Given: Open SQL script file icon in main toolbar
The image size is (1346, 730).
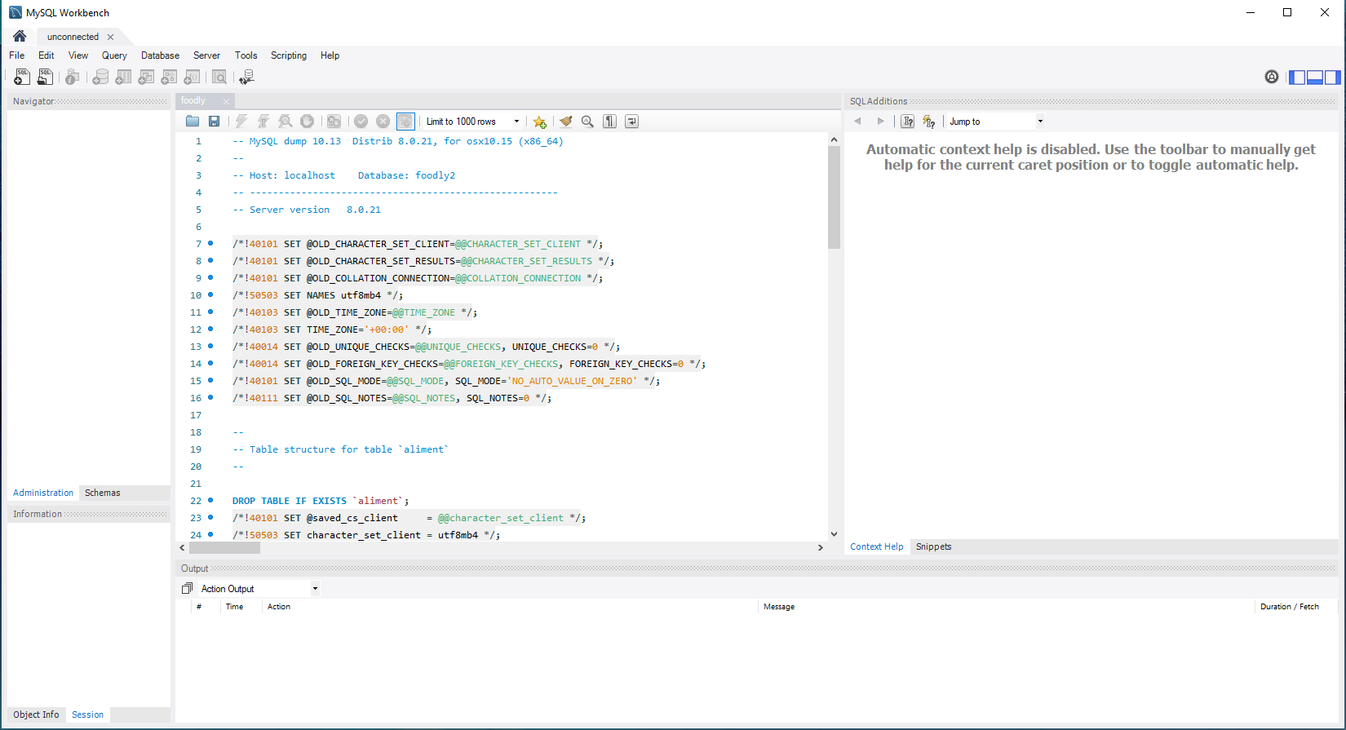Looking at the screenshot, I should point(45,77).
